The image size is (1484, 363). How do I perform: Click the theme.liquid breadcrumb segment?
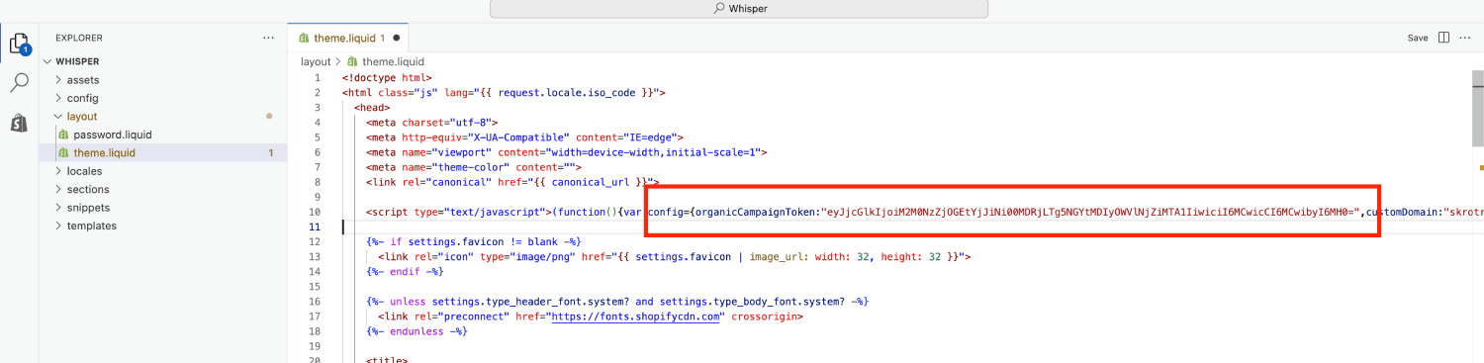385,61
